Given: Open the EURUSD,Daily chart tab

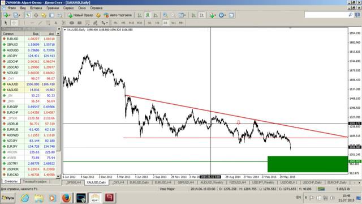Looking at the screenshot, I should point(139,182).
